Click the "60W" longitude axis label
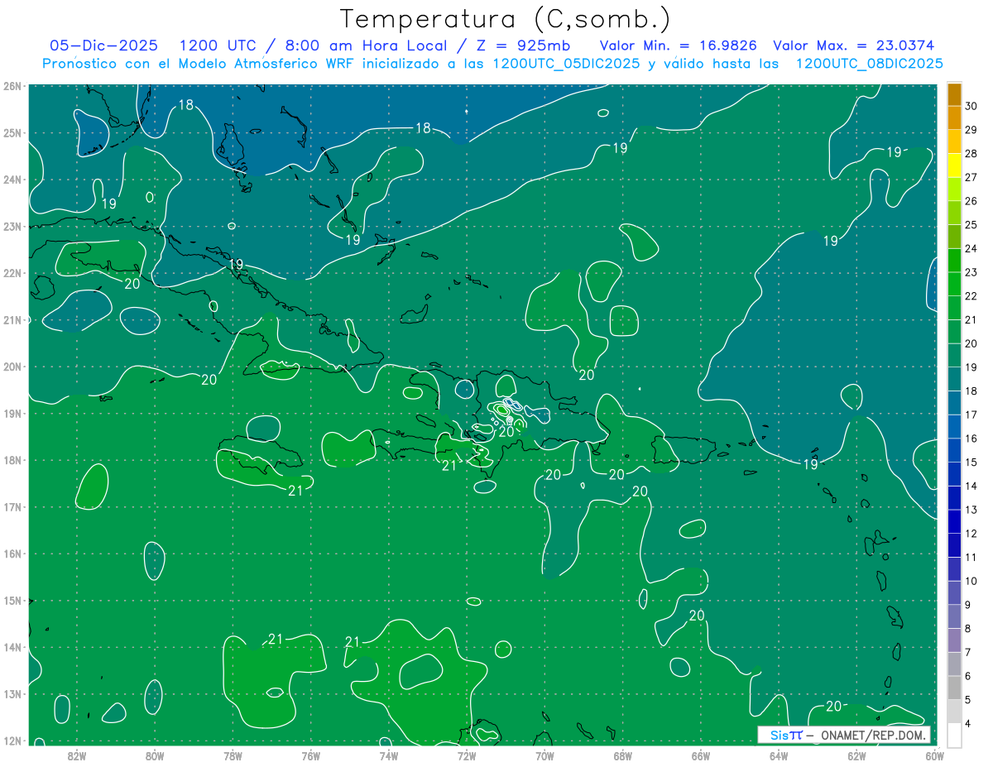The width and height of the screenshot is (993, 767). tap(934, 755)
